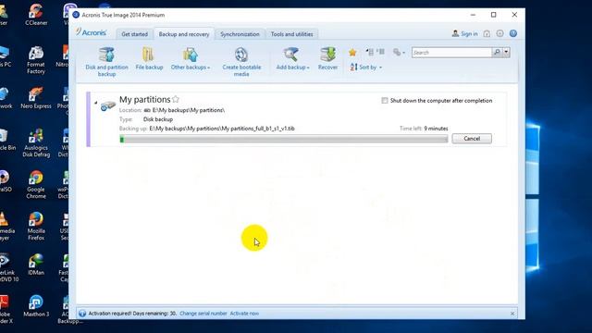
Task: Click the Location path E:\My backups\My partitions\
Action: click(189, 110)
